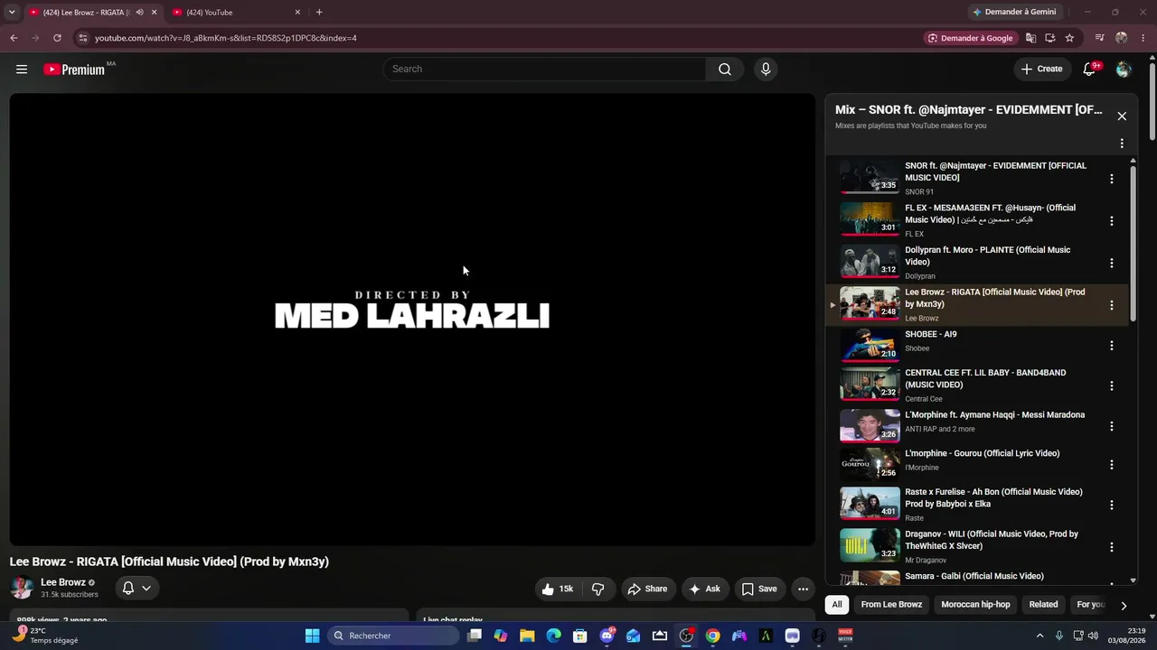Open options for SHOBEE AI9 video
Viewport: 1157px width, 650px height.
(x=1112, y=346)
